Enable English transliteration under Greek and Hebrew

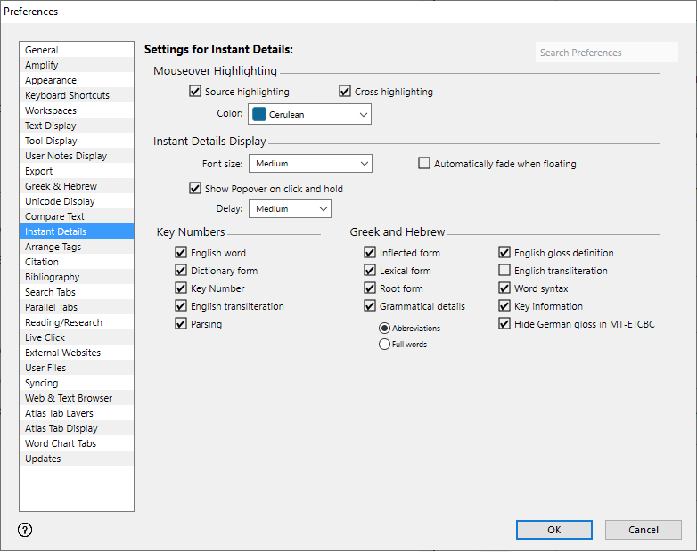pos(504,271)
